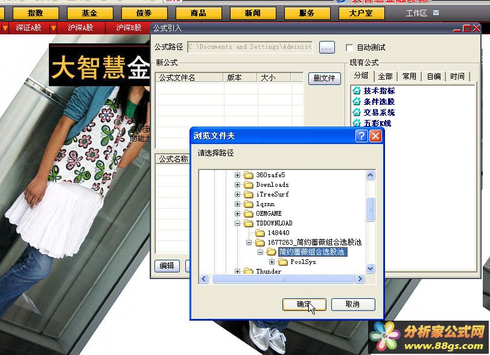The image size is (490, 355).
Task: Confirm folder selection with 确定
Action: coord(304,304)
